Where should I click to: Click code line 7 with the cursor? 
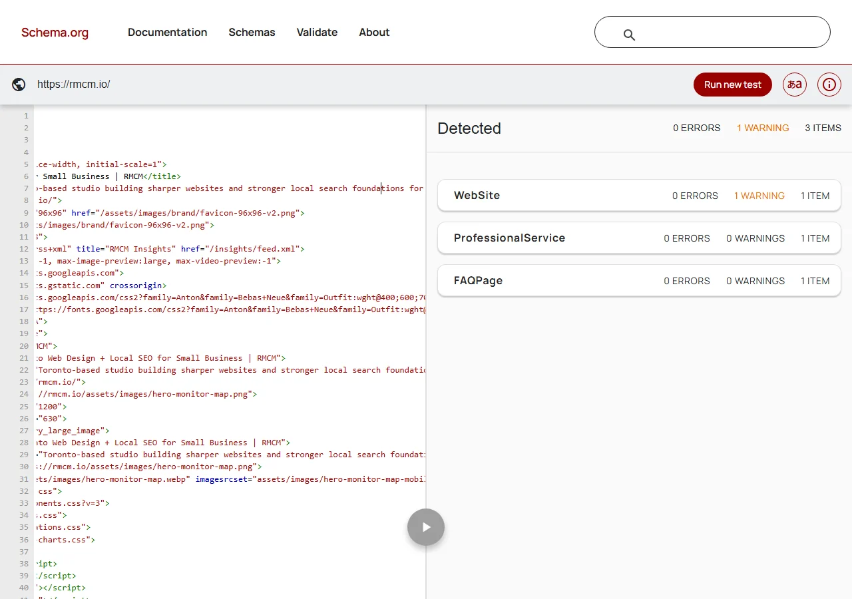pyautogui.click(x=230, y=188)
